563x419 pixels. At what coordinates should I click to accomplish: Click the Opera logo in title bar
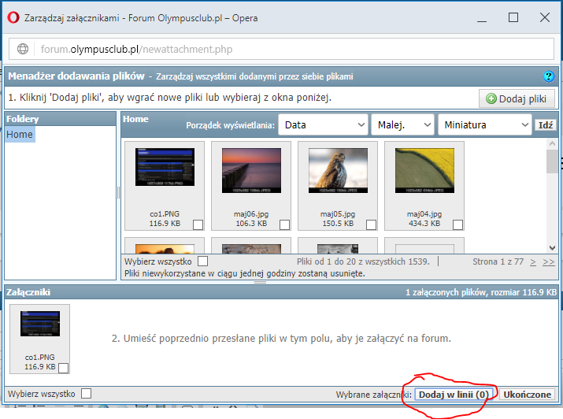point(13,17)
